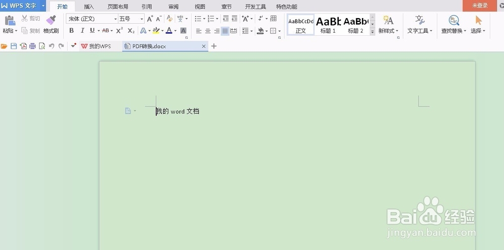Switch to the 视图 ribbon tab
This screenshot has height=250, width=504.
point(200,7)
